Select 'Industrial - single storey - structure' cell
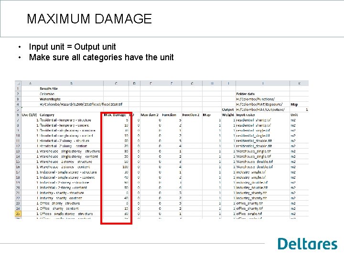 68,172
